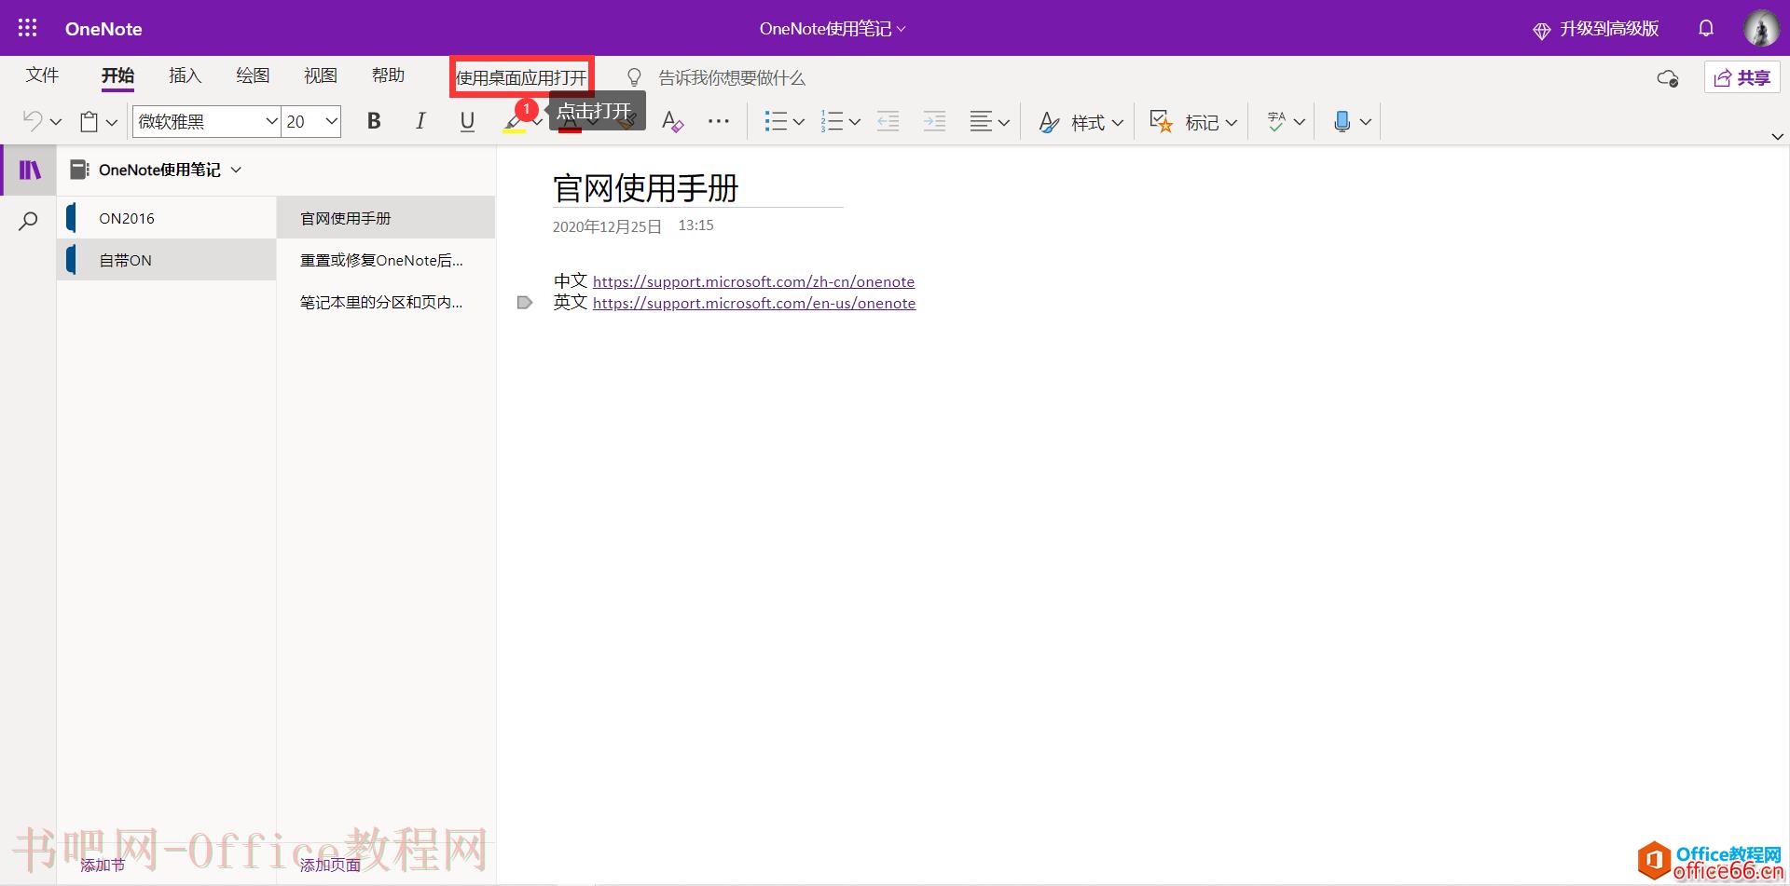Open the 重置或修复OneNote后 page
This screenshot has height=886, width=1790.
pyautogui.click(x=386, y=260)
